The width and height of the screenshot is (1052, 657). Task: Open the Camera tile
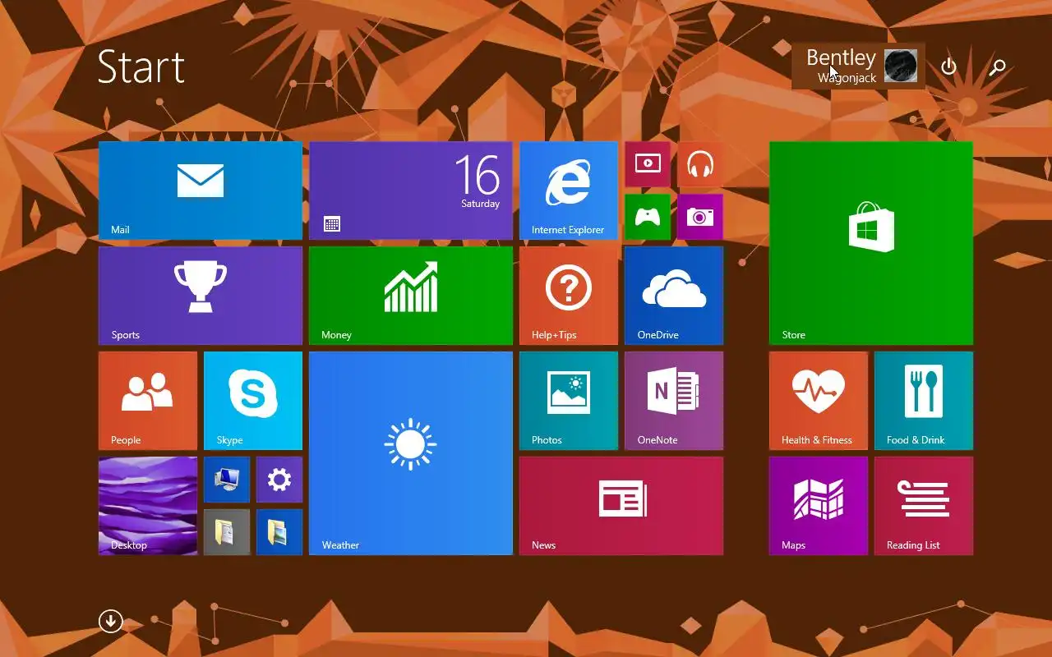pos(700,217)
